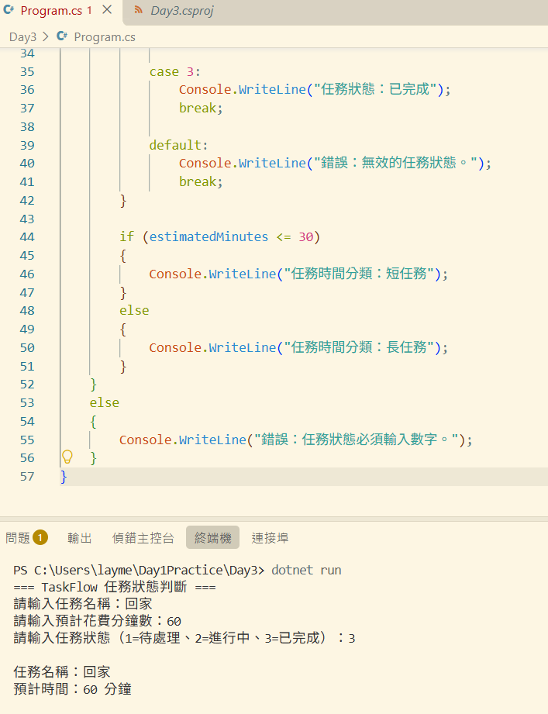The height and width of the screenshot is (714, 548).
Task: Click 'break;' on line 41
Action: point(201,181)
